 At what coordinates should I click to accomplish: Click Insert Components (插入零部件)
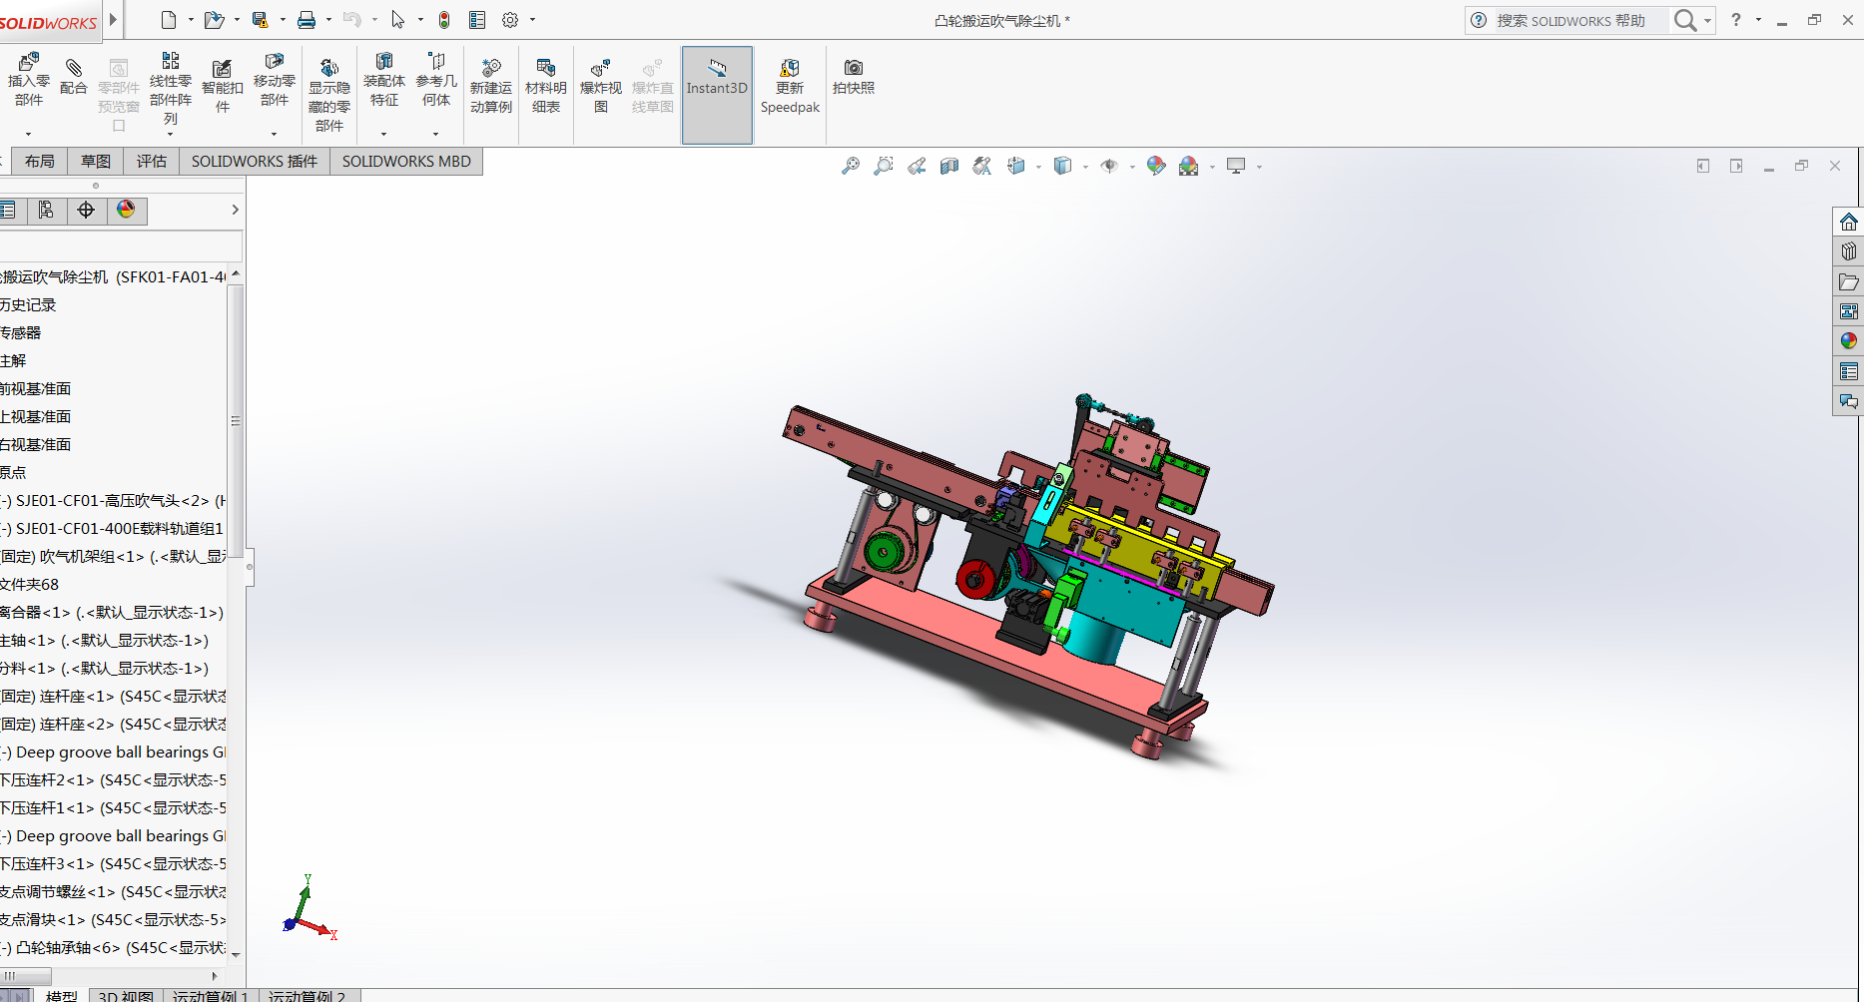[29, 80]
